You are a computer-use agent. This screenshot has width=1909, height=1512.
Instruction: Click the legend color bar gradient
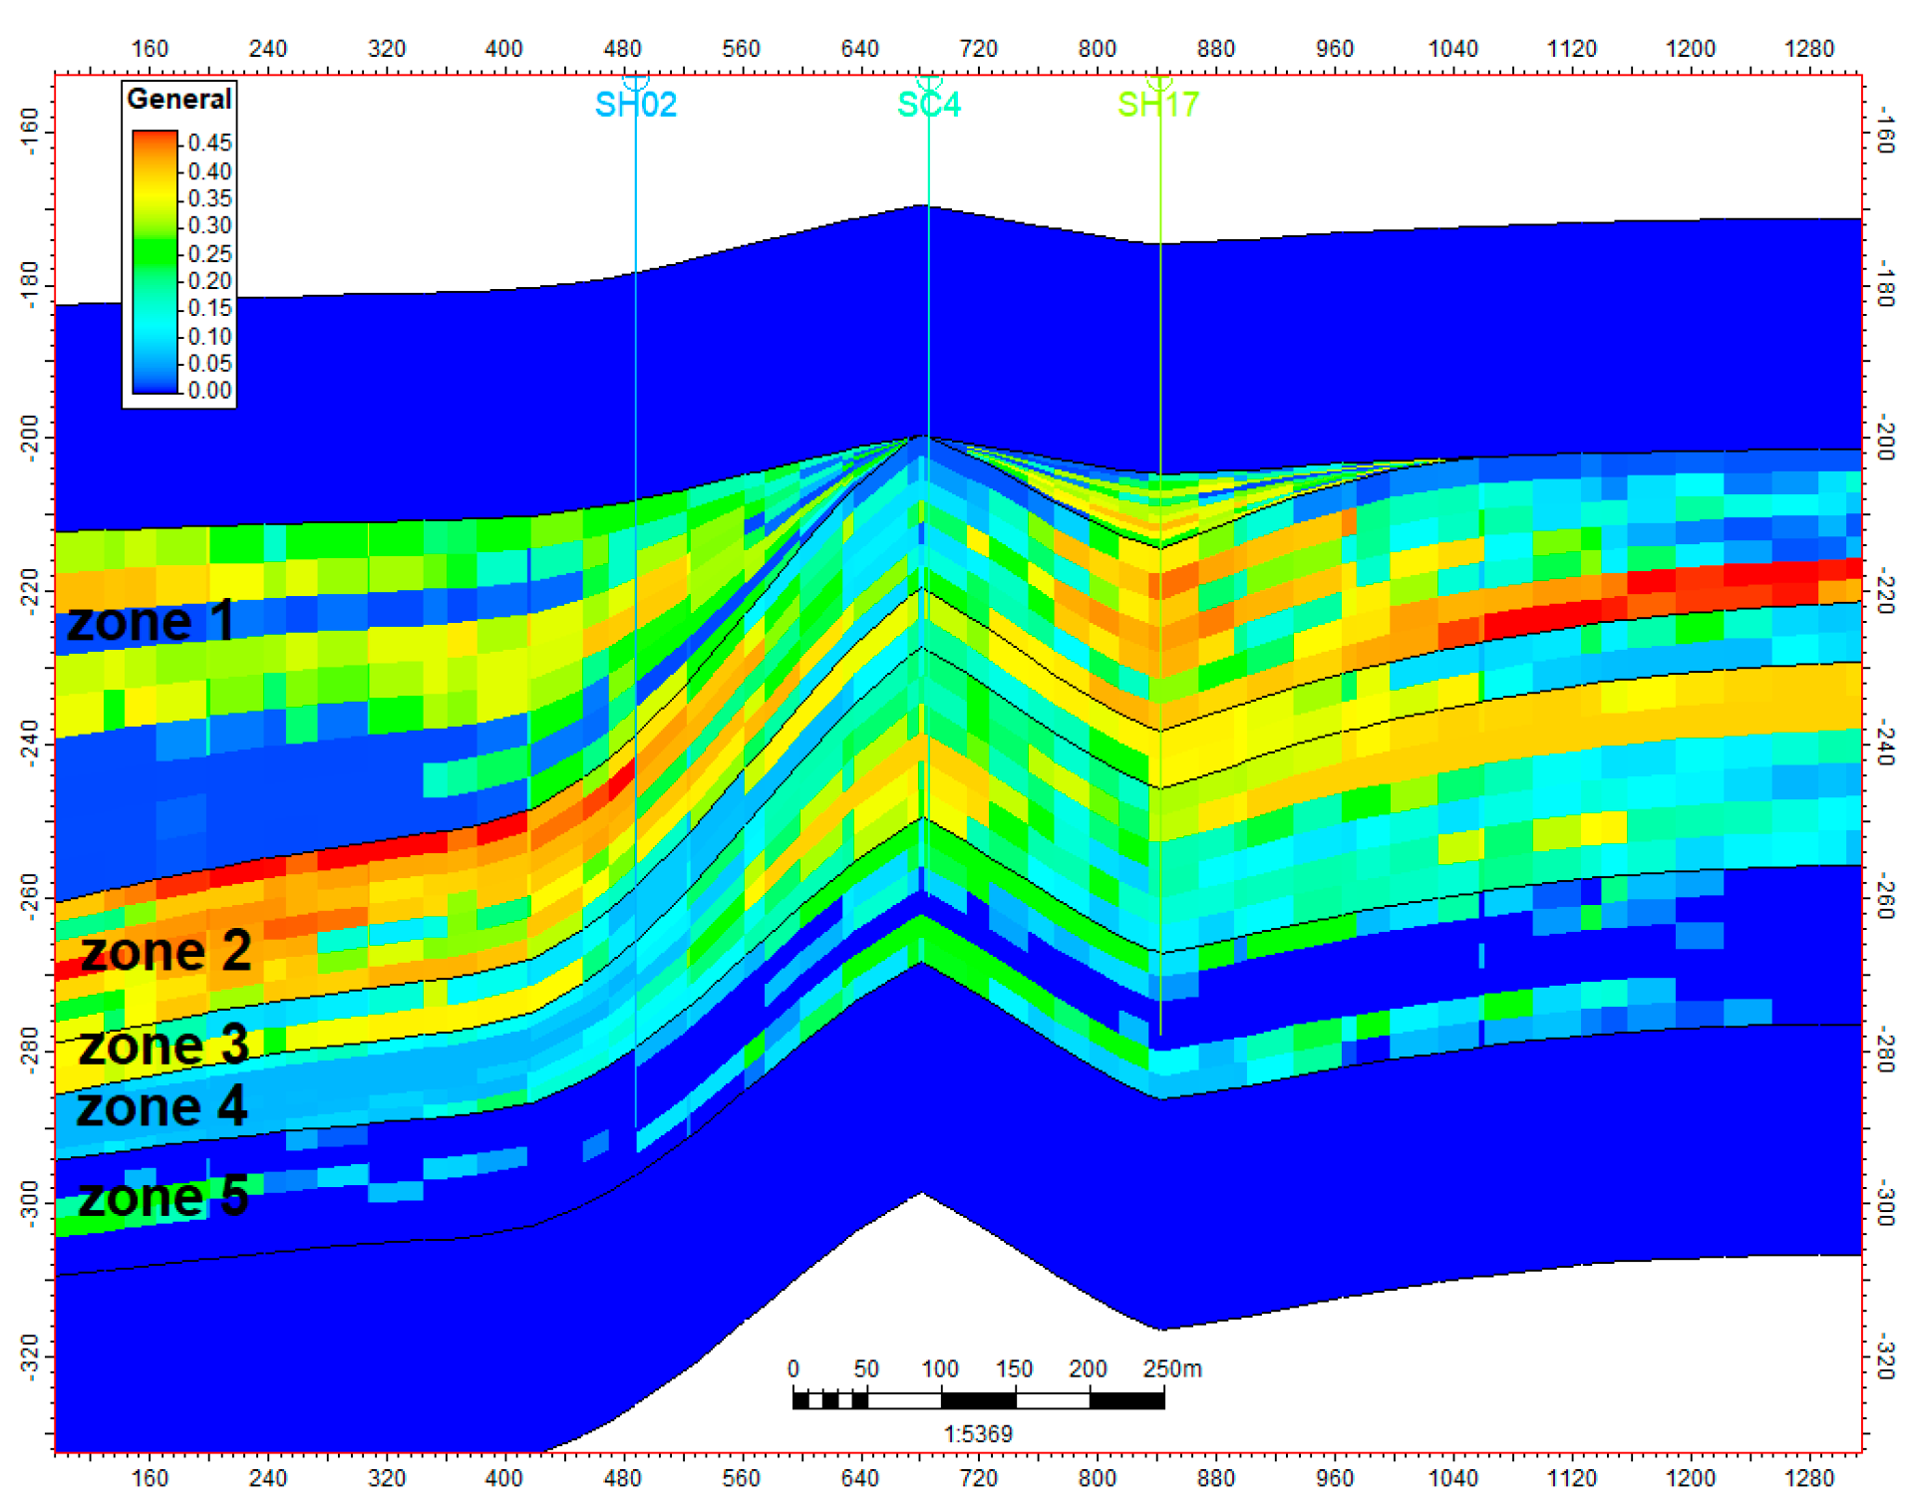tap(155, 261)
